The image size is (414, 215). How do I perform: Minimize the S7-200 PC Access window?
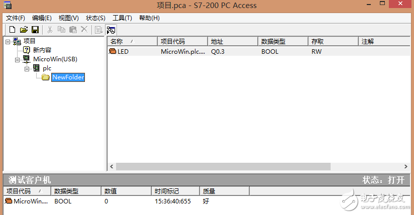(x=369, y=4)
